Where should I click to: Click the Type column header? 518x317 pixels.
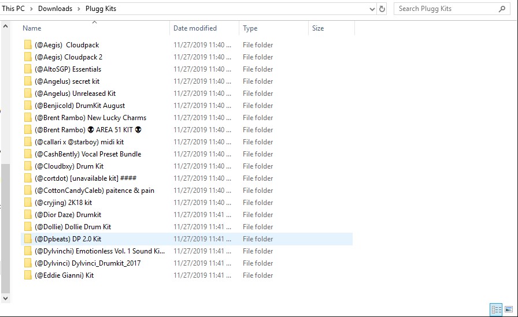tap(250, 28)
